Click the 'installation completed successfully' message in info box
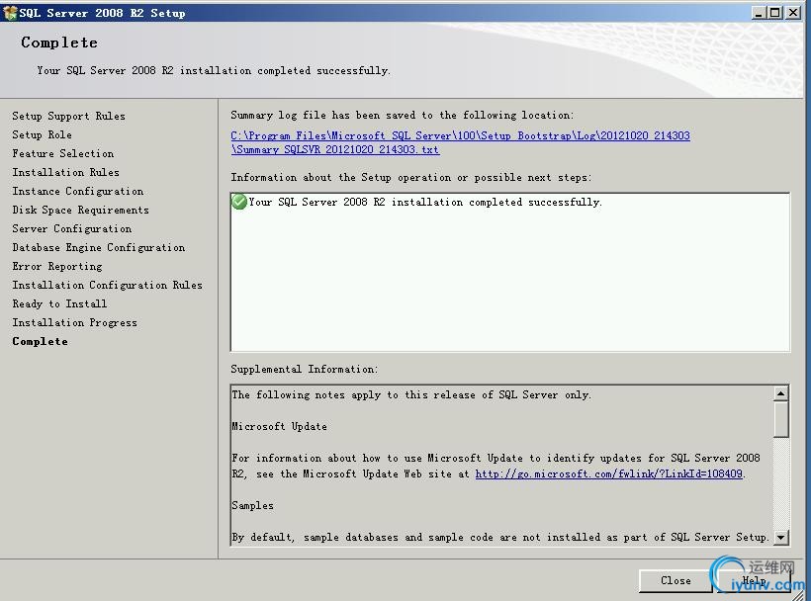This screenshot has width=811, height=601. [x=425, y=202]
